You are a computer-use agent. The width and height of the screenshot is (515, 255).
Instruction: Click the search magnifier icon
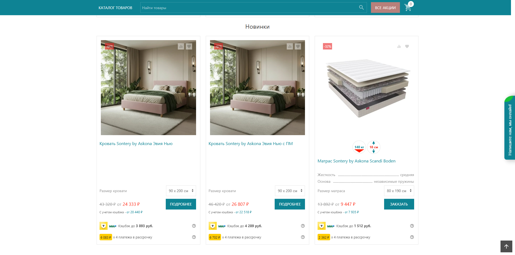tap(361, 7)
